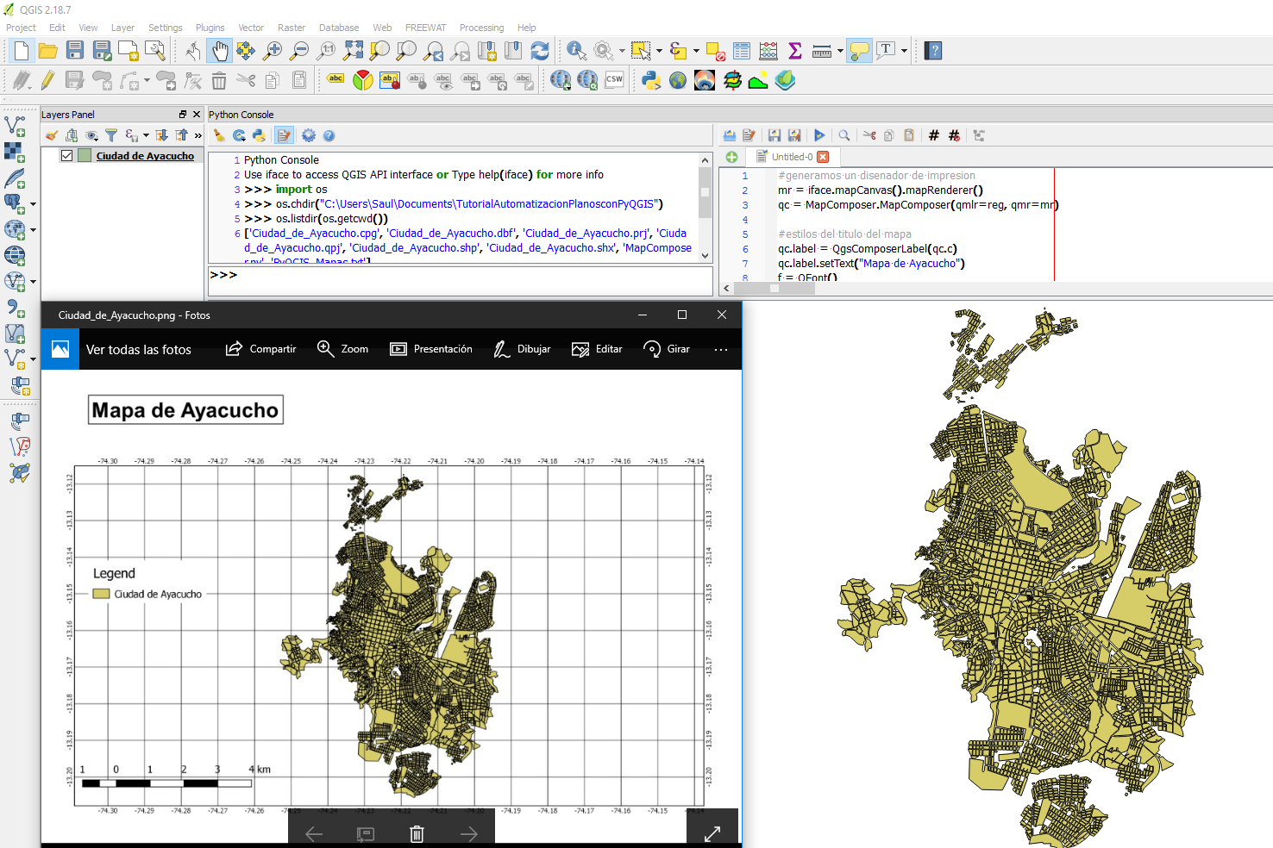Screen dimensions: 1273x848
Task: Toggle Ciudad de Ayacucho layer visibility checkbox
Action: click(x=66, y=156)
